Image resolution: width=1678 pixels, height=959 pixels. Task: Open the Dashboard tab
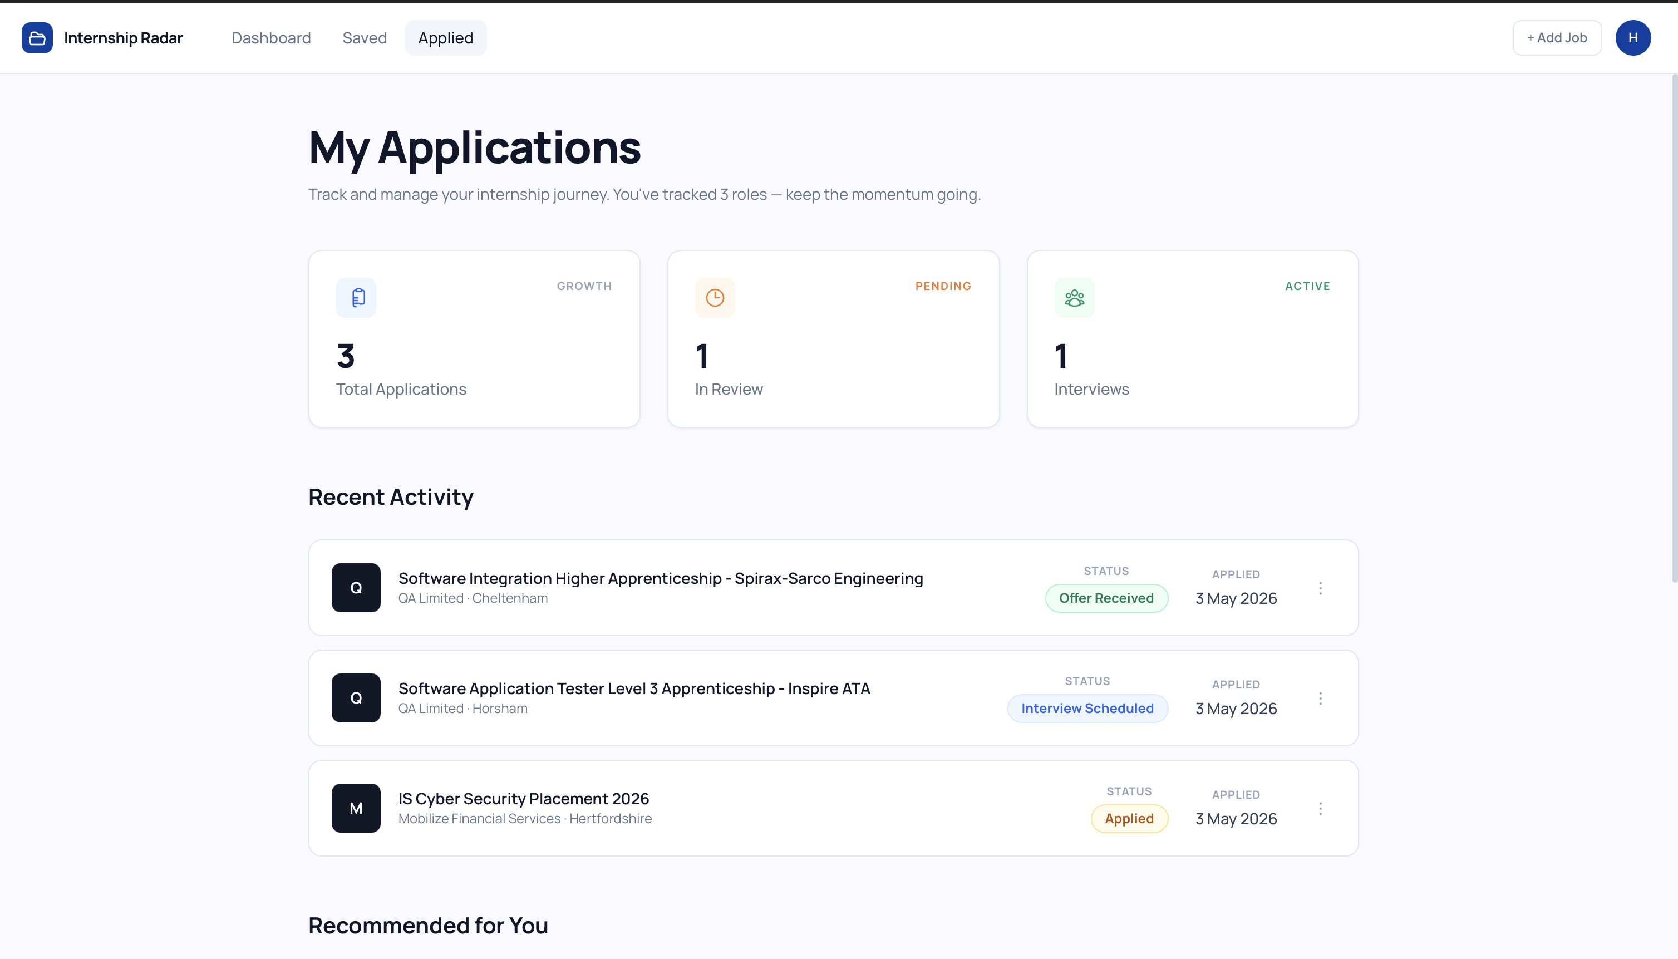pyautogui.click(x=270, y=37)
